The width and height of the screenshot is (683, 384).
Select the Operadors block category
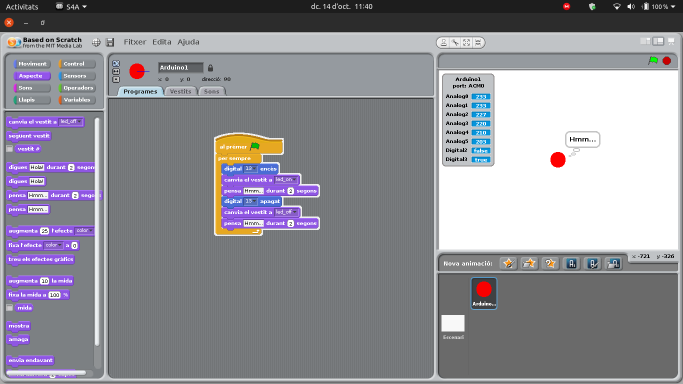(77, 88)
